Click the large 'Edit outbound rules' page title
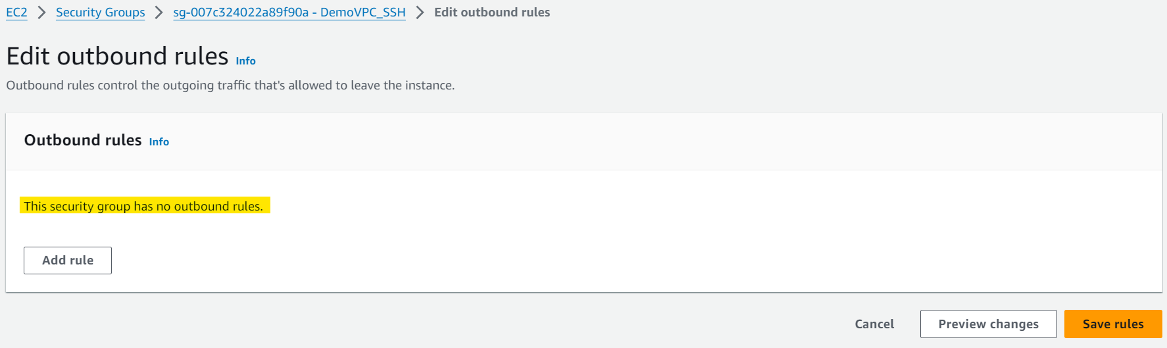This screenshot has width=1167, height=348. pos(117,57)
